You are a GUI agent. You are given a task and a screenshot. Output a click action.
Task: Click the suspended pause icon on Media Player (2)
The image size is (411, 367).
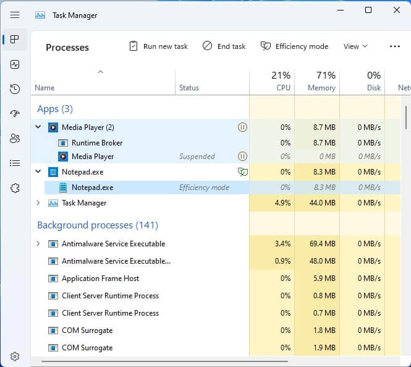pyautogui.click(x=242, y=127)
